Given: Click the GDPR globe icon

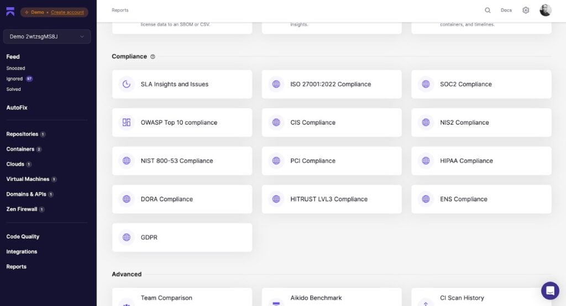Looking at the screenshot, I should point(127,237).
